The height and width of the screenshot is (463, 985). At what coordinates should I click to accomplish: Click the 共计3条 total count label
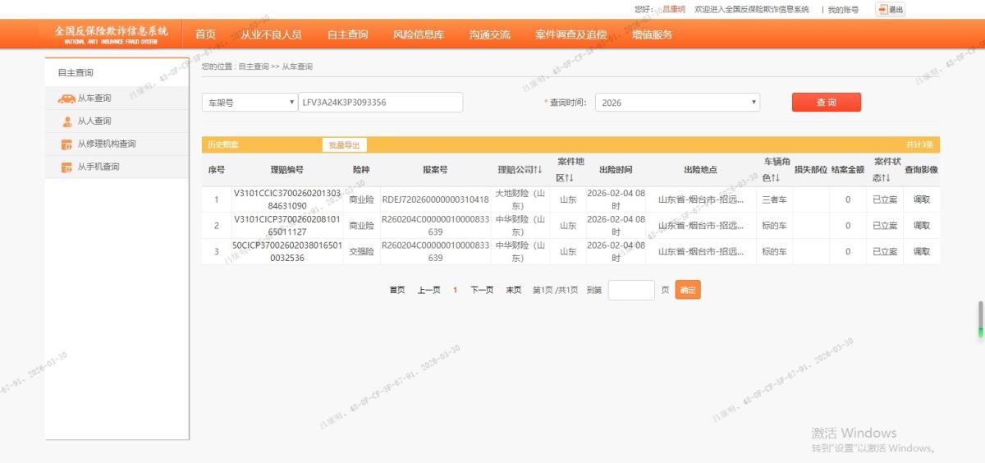(x=919, y=144)
